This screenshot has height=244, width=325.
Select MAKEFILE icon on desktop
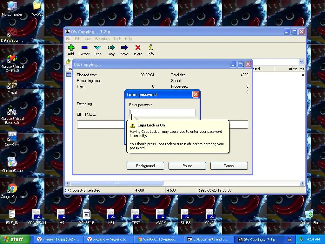pyautogui.click(x=86, y=217)
